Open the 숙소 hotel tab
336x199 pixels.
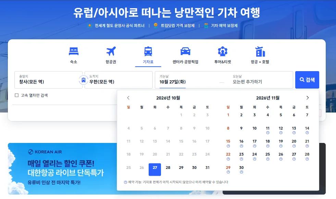point(74,55)
